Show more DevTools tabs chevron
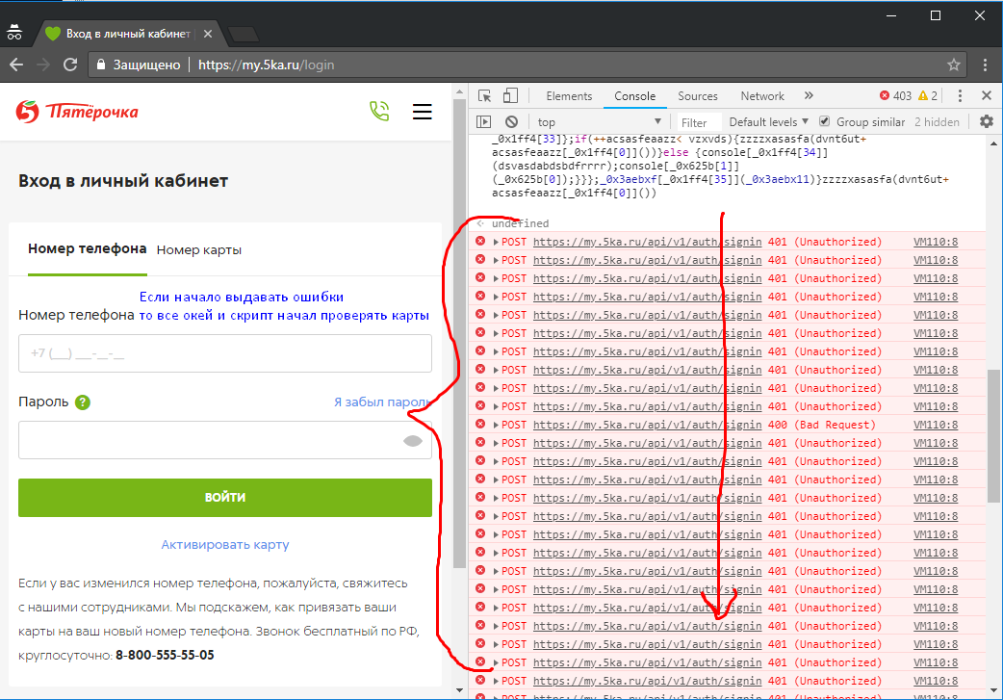Screen dimensions: 1003x700 (x=809, y=96)
